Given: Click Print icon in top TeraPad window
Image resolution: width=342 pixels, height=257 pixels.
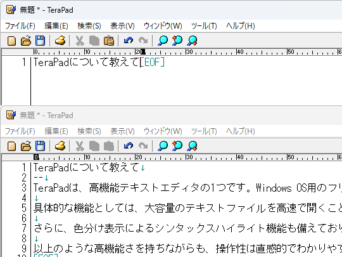Looking at the screenshot, I should pos(60,41).
